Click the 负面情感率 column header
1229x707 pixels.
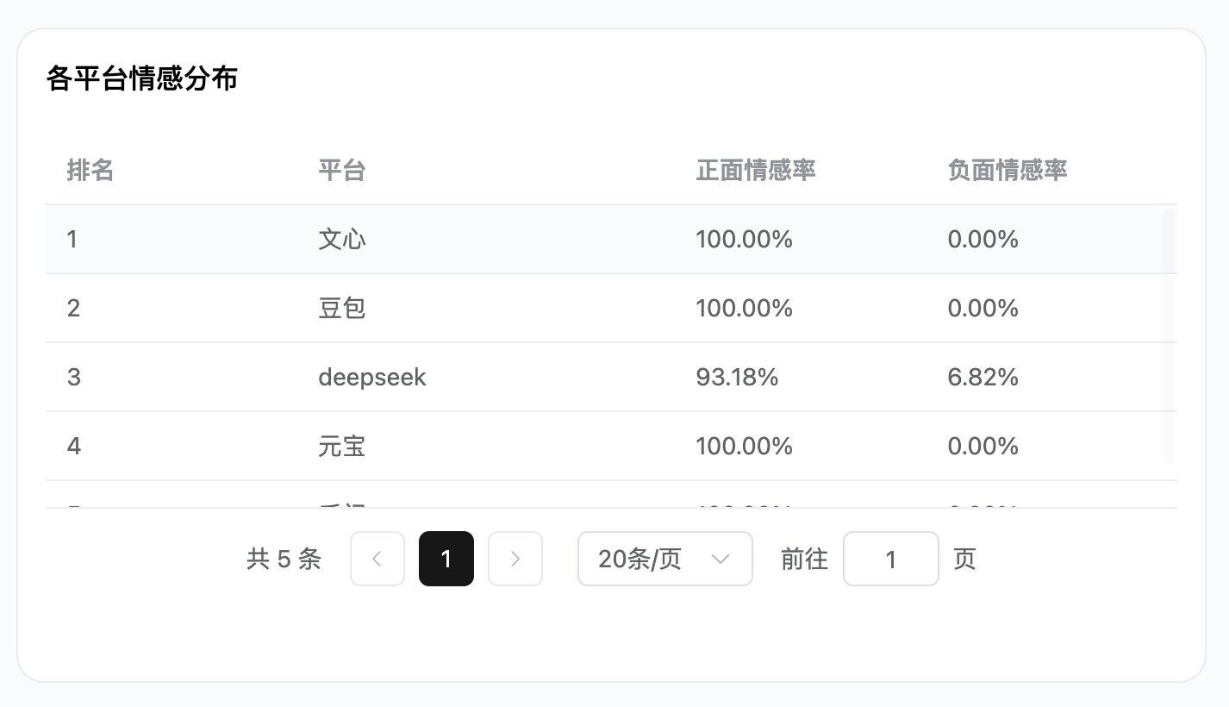1008,171
